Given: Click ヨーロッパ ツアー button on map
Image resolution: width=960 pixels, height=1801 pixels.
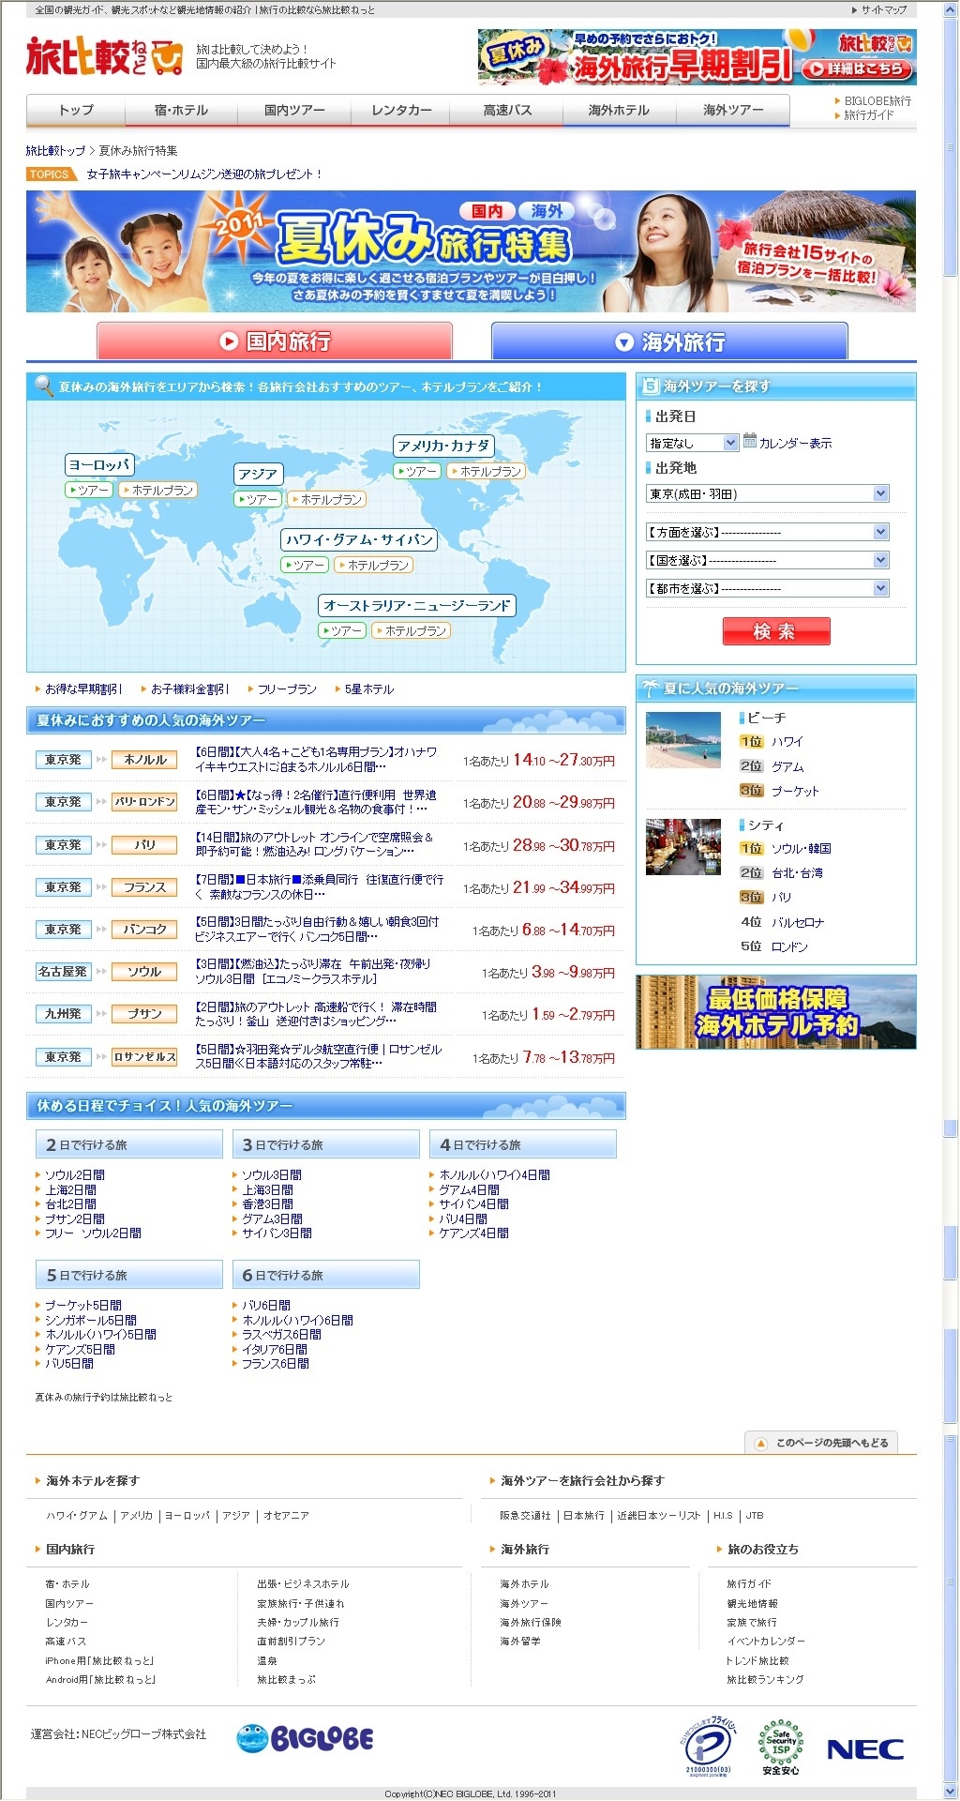Looking at the screenshot, I should click(89, 490).
